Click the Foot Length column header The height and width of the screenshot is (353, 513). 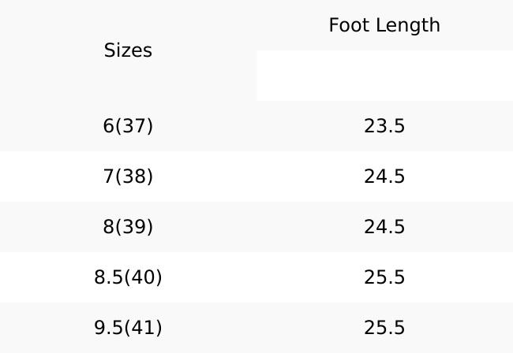[x=384, y=25]
